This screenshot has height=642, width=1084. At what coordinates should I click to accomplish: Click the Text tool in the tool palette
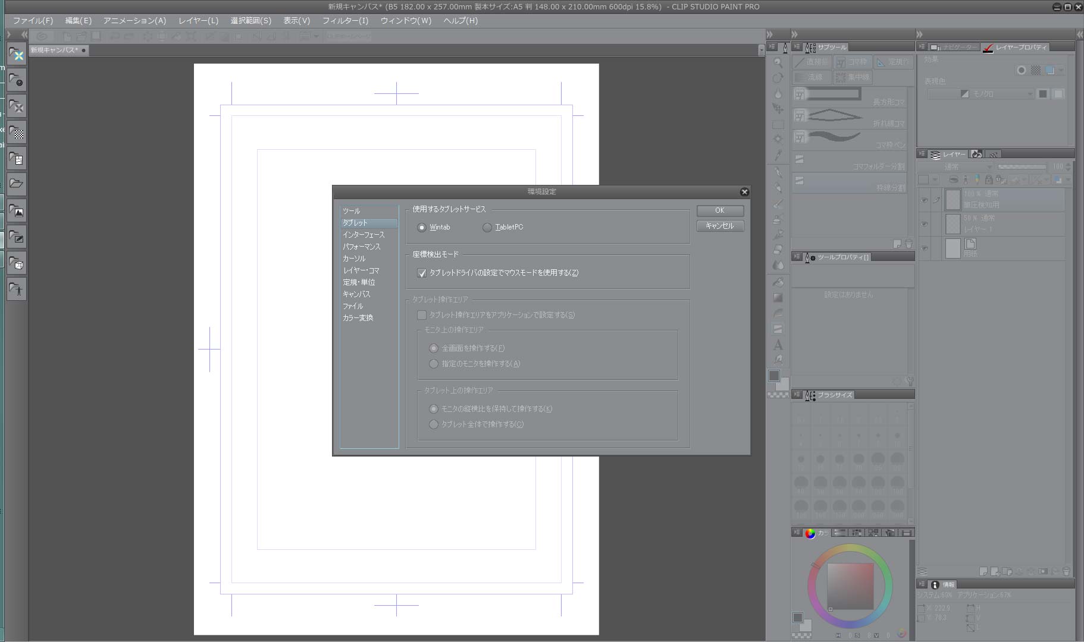pyautogui.click(x=778, y=345)
